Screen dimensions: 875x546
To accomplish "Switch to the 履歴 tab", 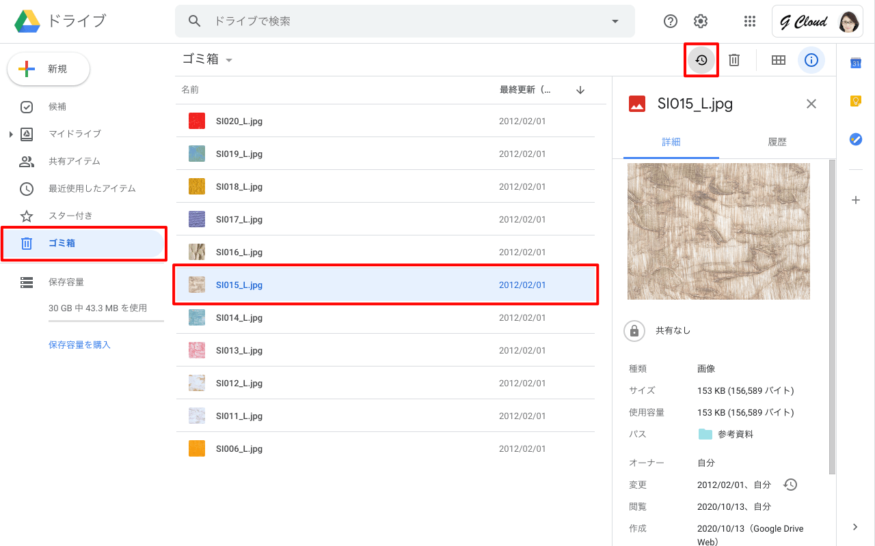I will pyautogui.click(x=777, y=142).
